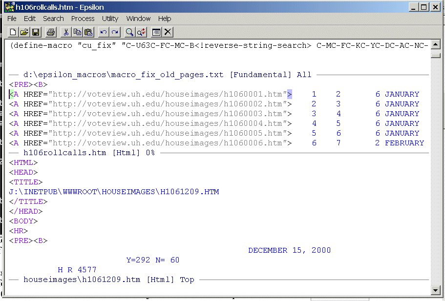Click the New file toolbar icon
This screenshot has height=301, width=445.
click(x=14, y=32)
